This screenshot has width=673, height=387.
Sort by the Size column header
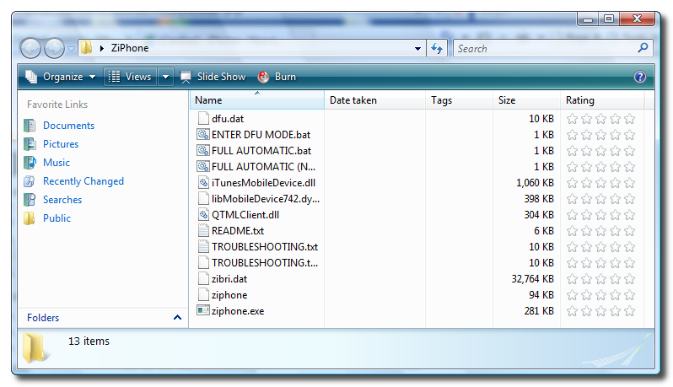click(526, 100)
